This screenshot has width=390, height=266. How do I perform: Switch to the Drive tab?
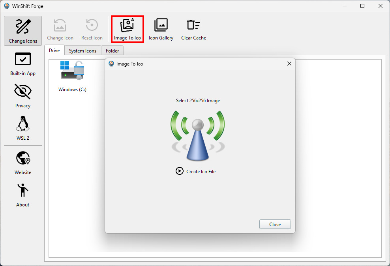[x=54, y=51]
